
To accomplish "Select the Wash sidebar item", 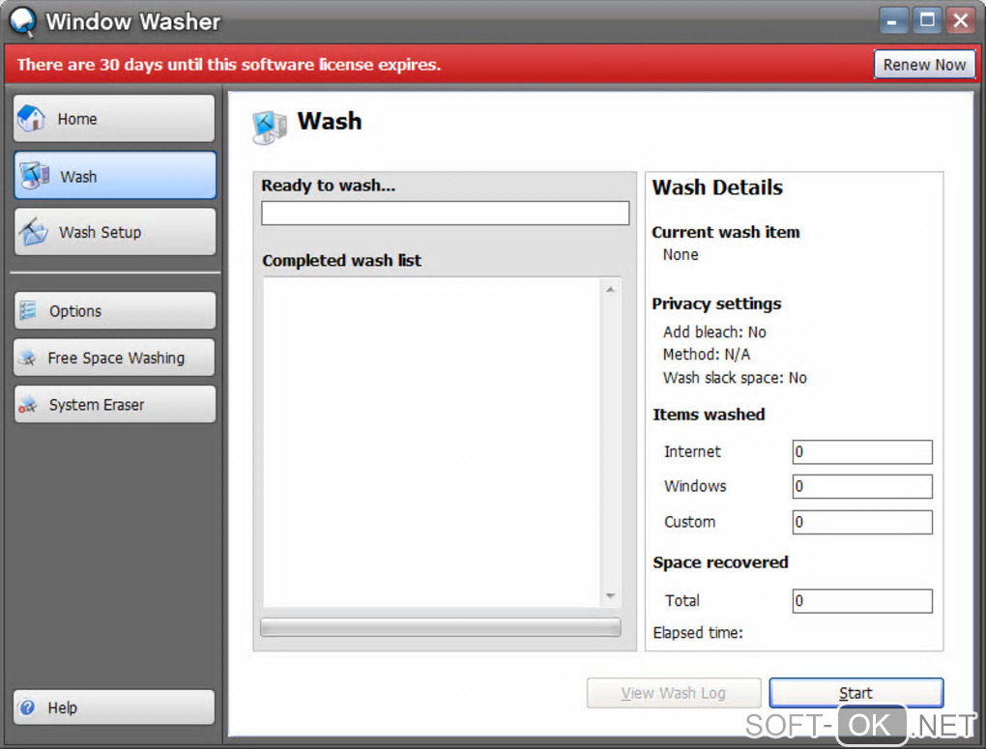I will 115,176.
